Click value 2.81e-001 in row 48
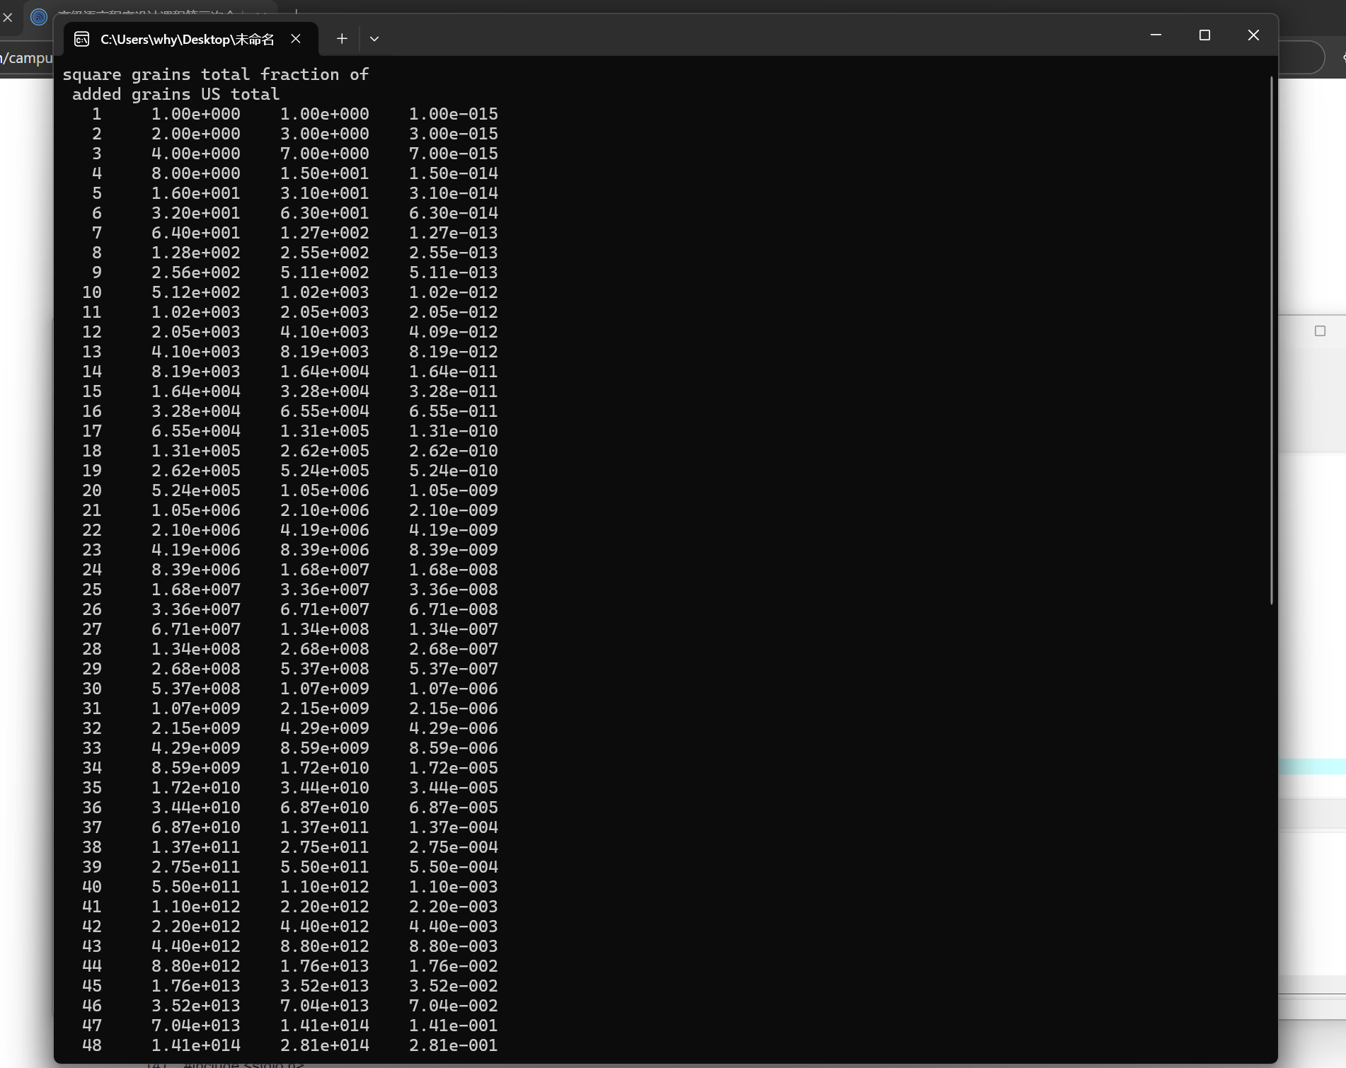Image resolution: width=1346 pixels, height=1068 pixels. (454, 1045)
